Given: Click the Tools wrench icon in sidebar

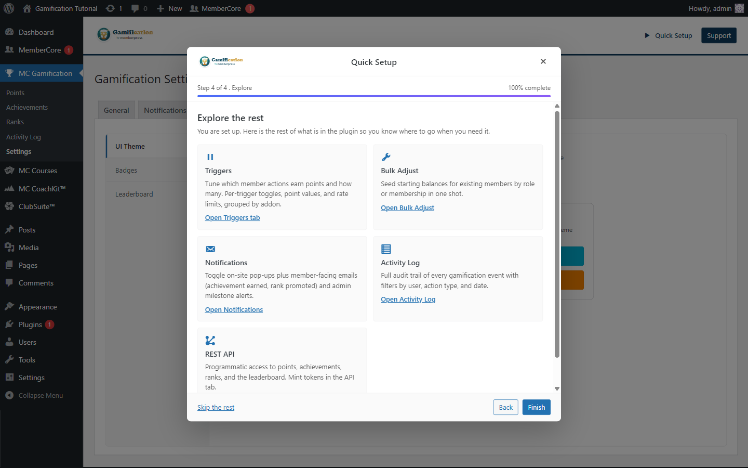Looking at the screenshot, I should pyautogui.click(x=9, y=360).
